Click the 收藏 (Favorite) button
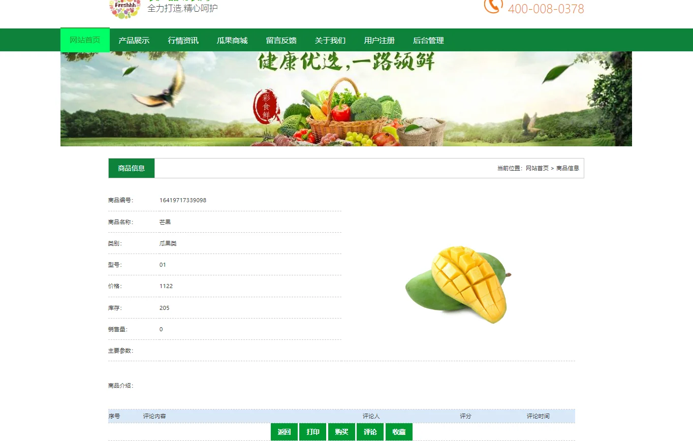 pyautogui.click(x=399, y=431)
